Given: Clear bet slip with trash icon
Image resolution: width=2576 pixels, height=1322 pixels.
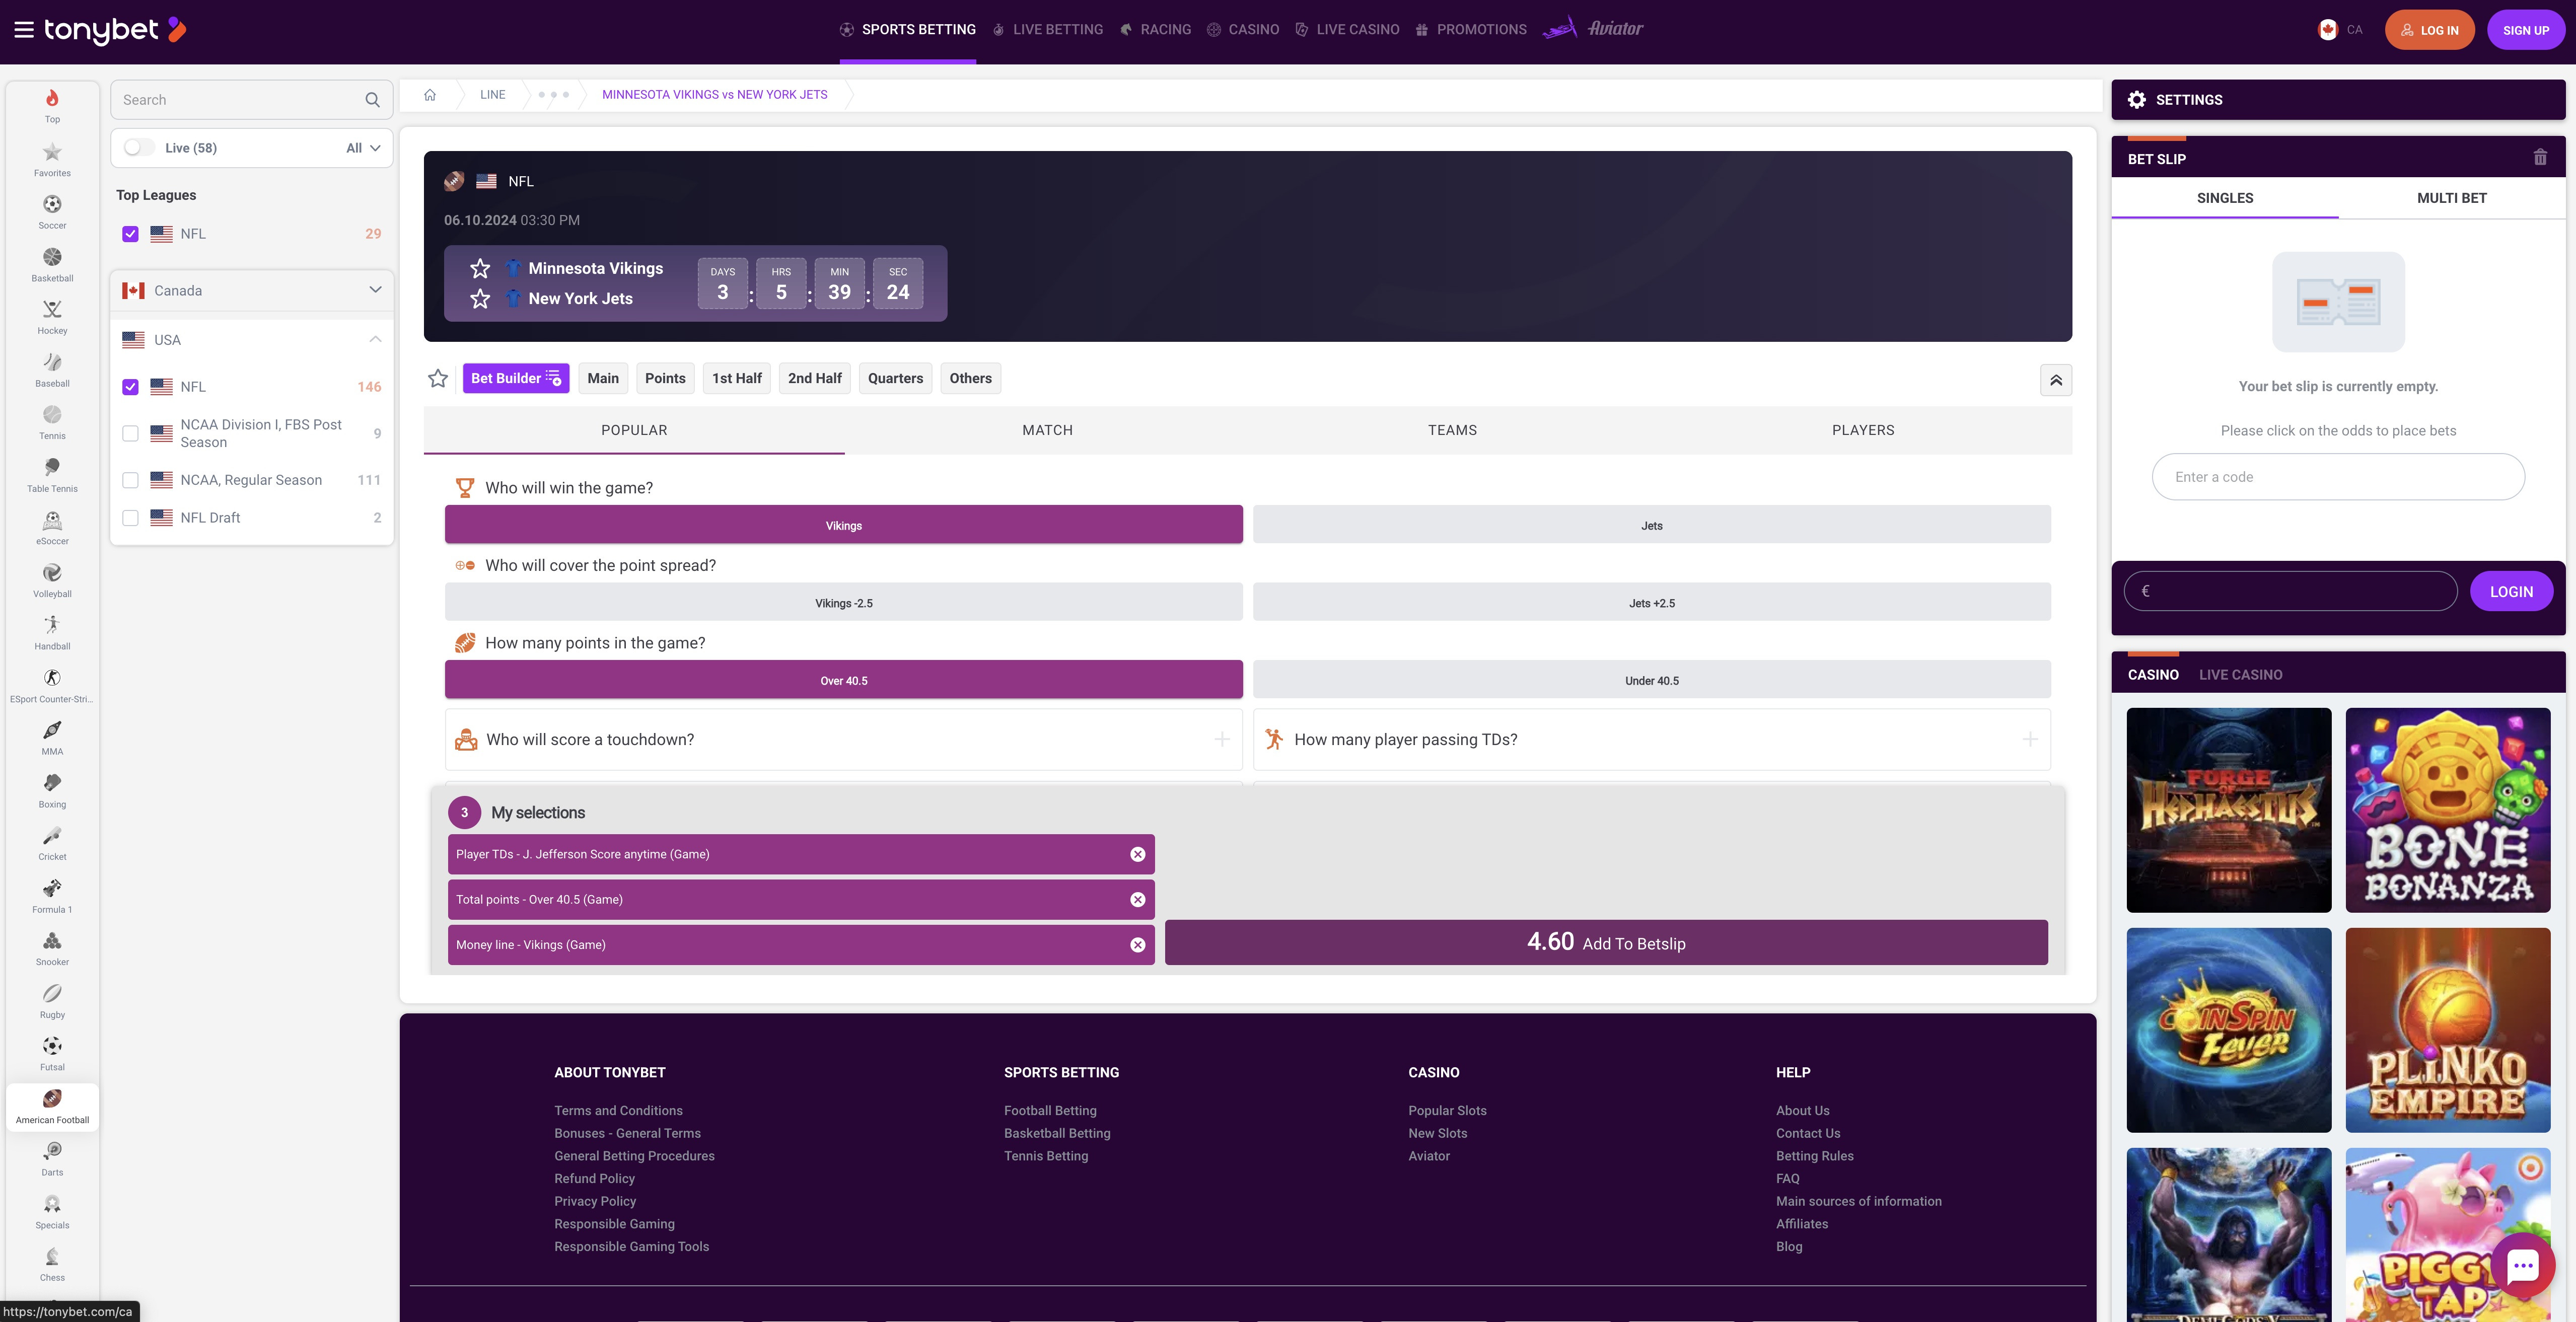Looking at the screenshot, I should pyautogui.click(x=2540, y=158).
